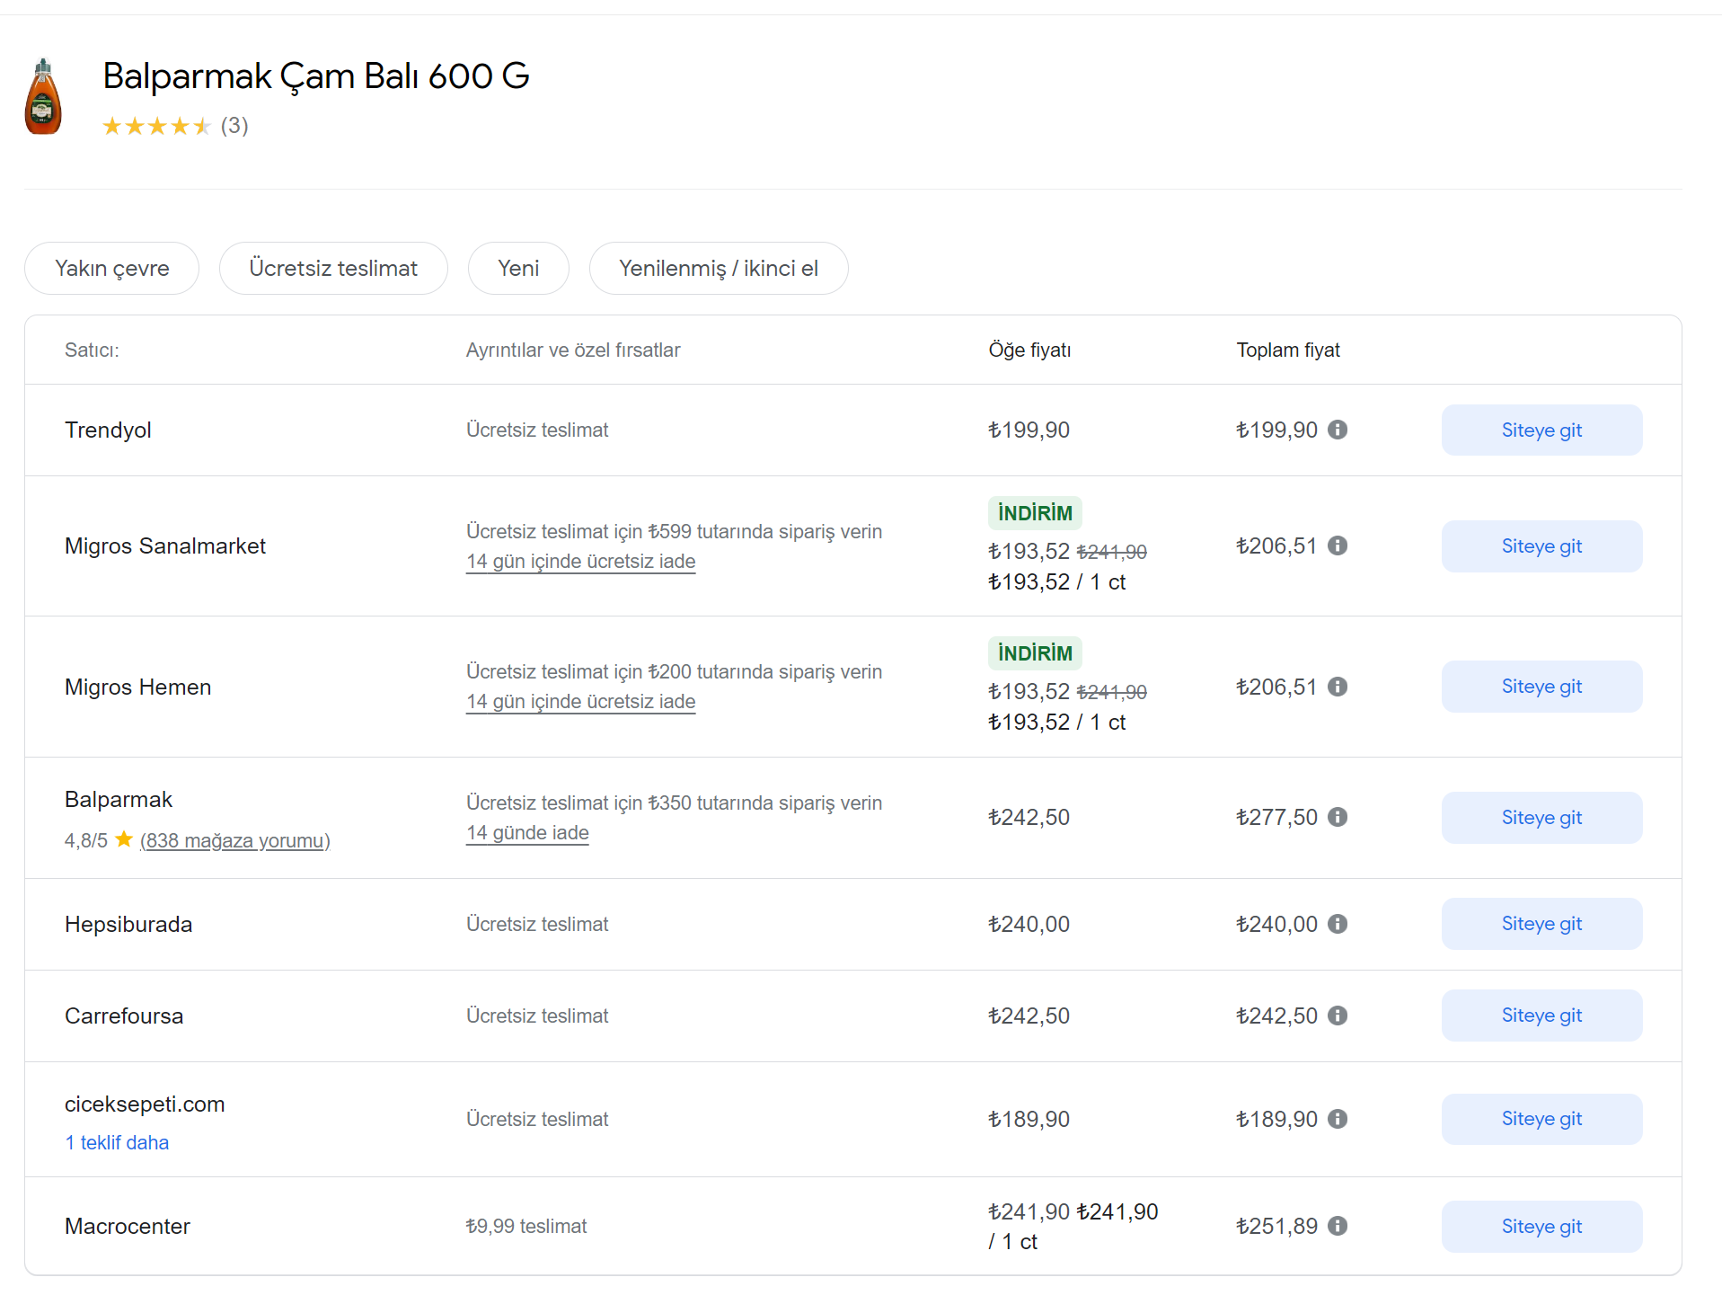Click info icon beside Balparmak ₺277,50 total
Viewport: 1722px width, 1295px height.
coord(1338,817)
